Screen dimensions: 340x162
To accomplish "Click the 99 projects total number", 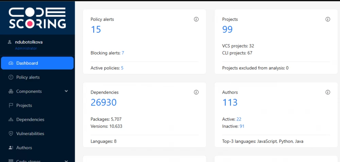I will click(x=227, y=30).
